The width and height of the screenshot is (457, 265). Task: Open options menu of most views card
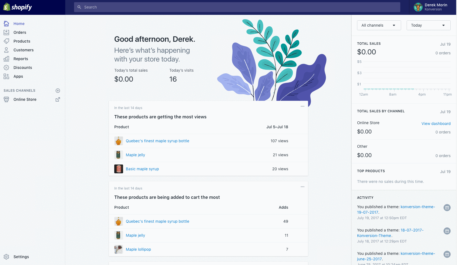pyautogui.click(x=303, y=106)
